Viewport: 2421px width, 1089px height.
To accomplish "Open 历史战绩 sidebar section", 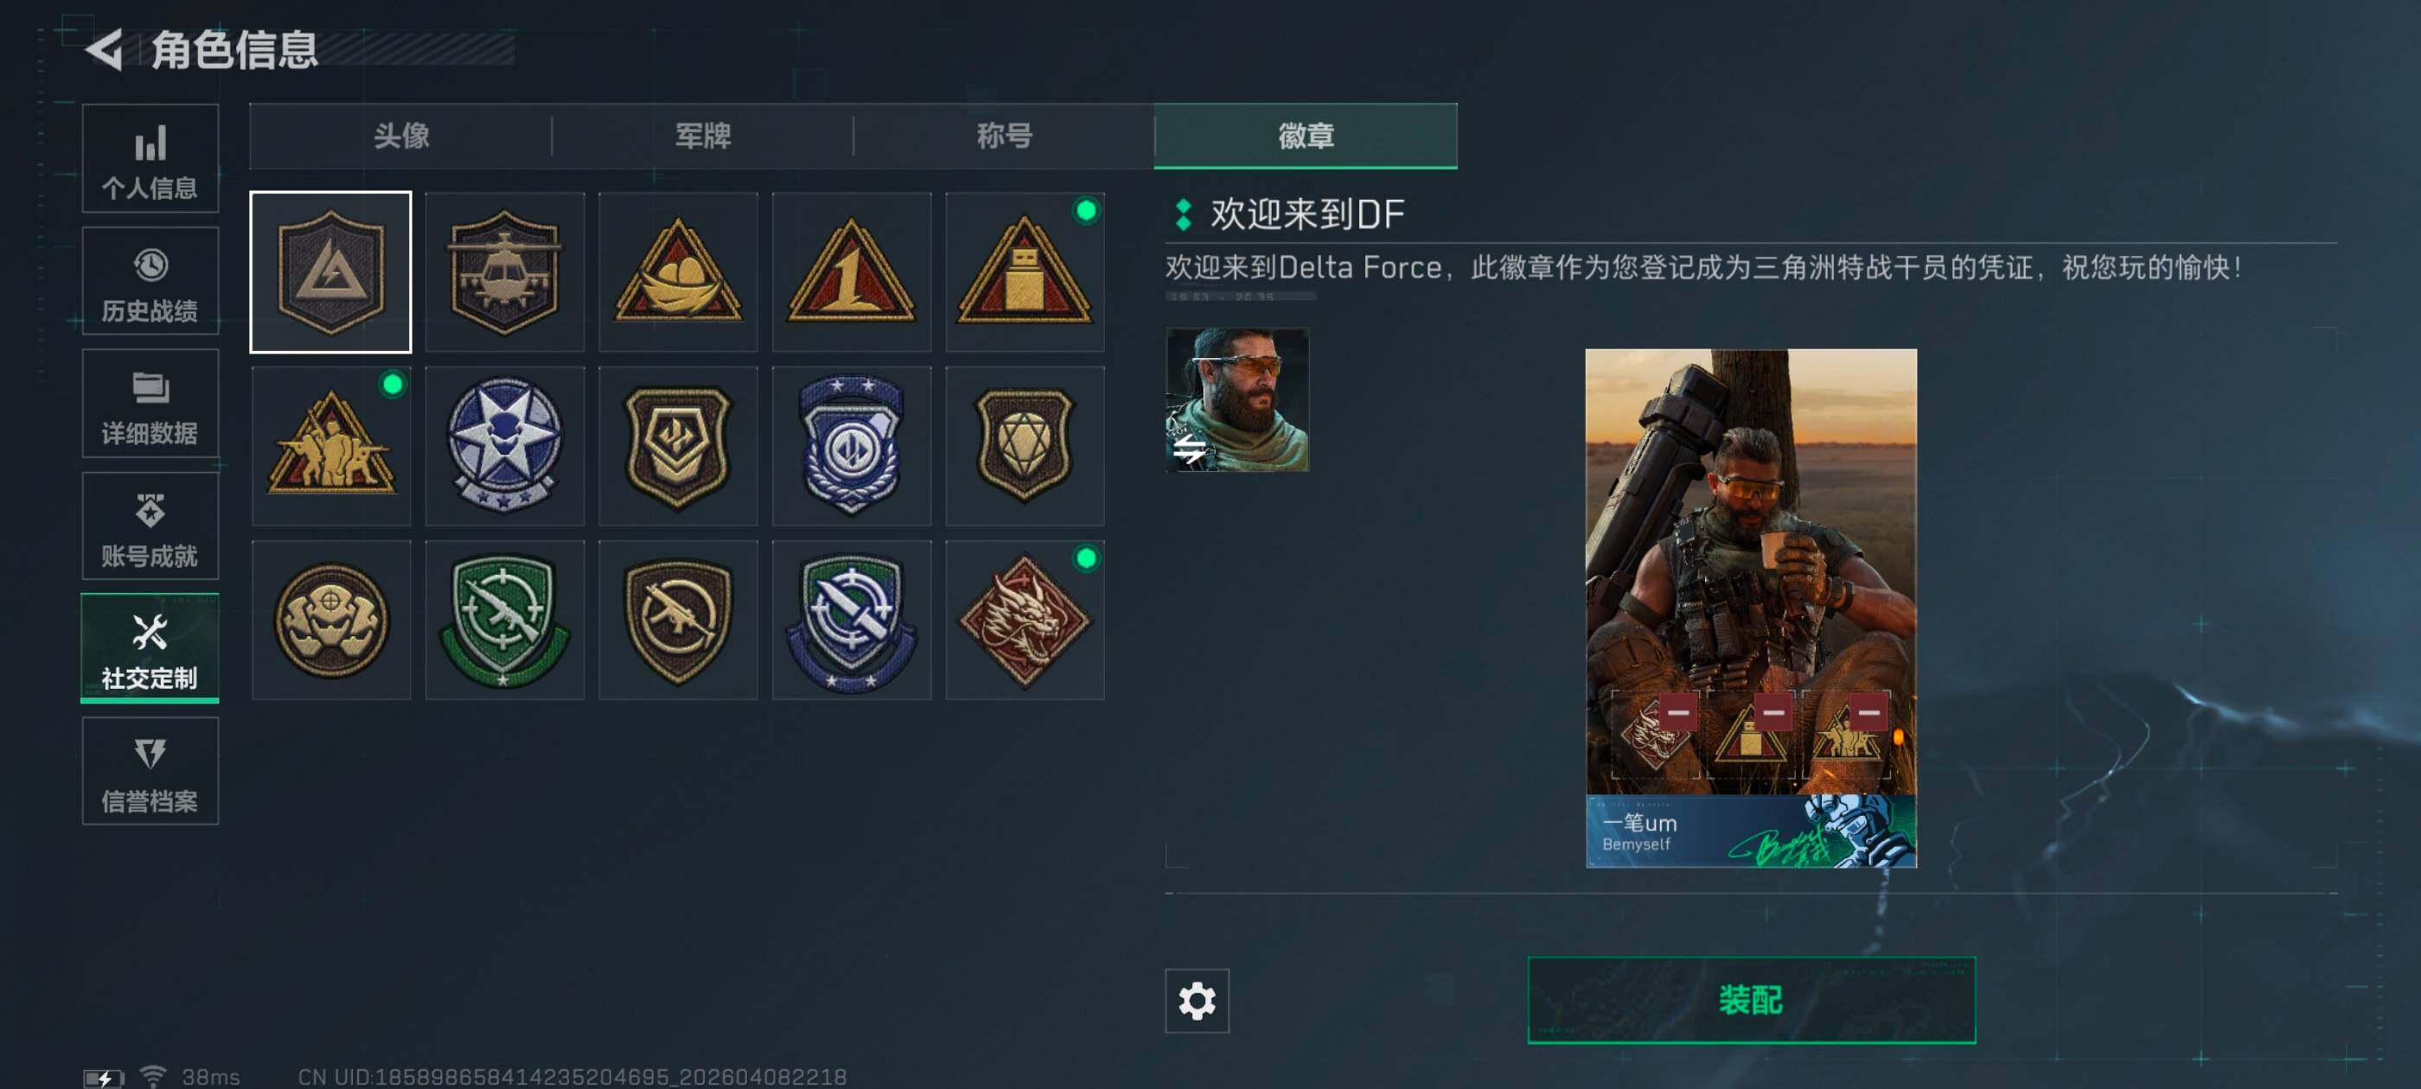I will coord(150,281).
